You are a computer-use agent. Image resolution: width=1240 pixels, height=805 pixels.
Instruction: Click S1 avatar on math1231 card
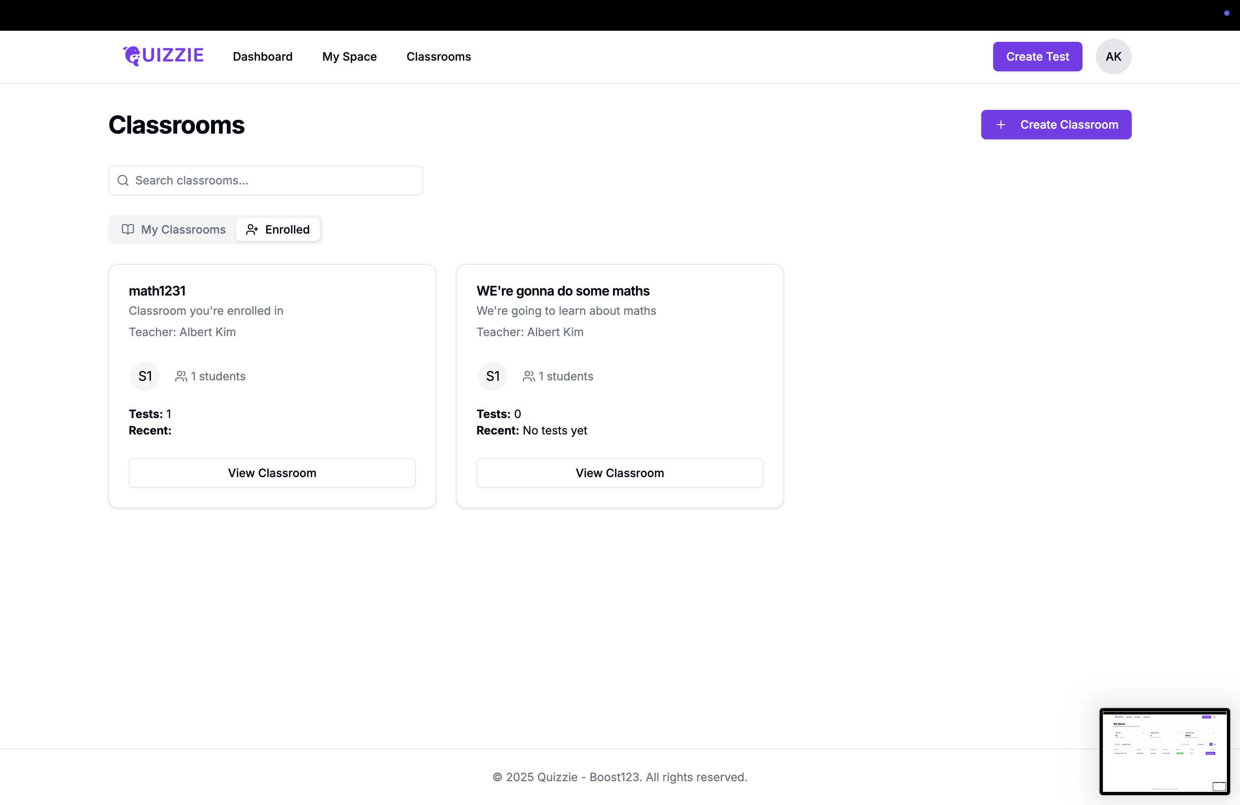(x=145, y=376)
